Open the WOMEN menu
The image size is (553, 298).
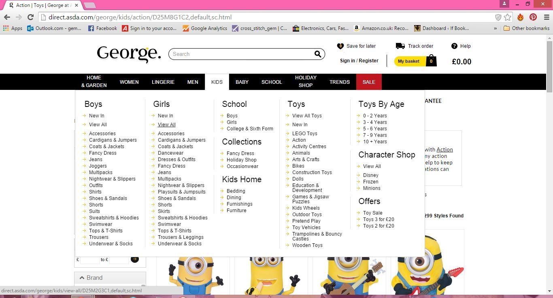[x=129, y=82]
